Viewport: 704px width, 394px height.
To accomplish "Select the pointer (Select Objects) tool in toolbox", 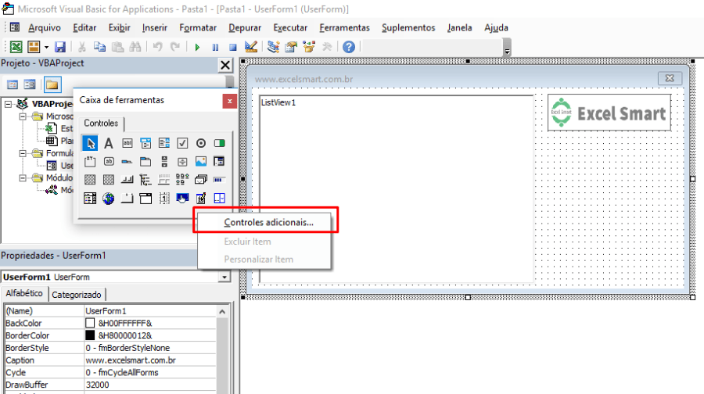I will click(90, 143).
